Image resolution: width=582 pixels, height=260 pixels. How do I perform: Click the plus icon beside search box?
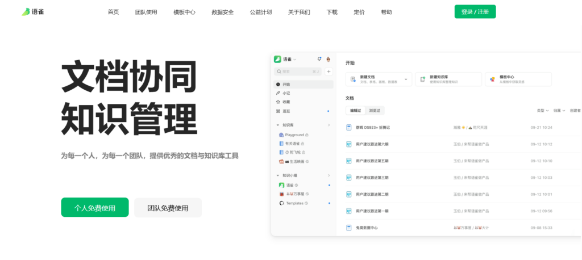pos(329,72)
